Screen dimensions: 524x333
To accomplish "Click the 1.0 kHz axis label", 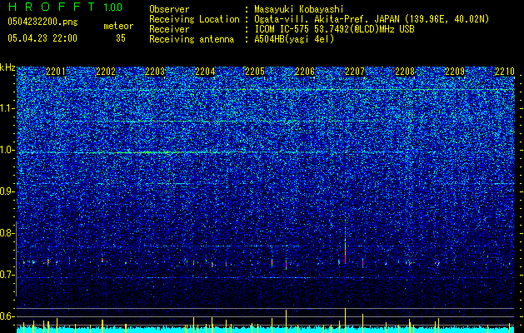I will [x=7, y=150].
